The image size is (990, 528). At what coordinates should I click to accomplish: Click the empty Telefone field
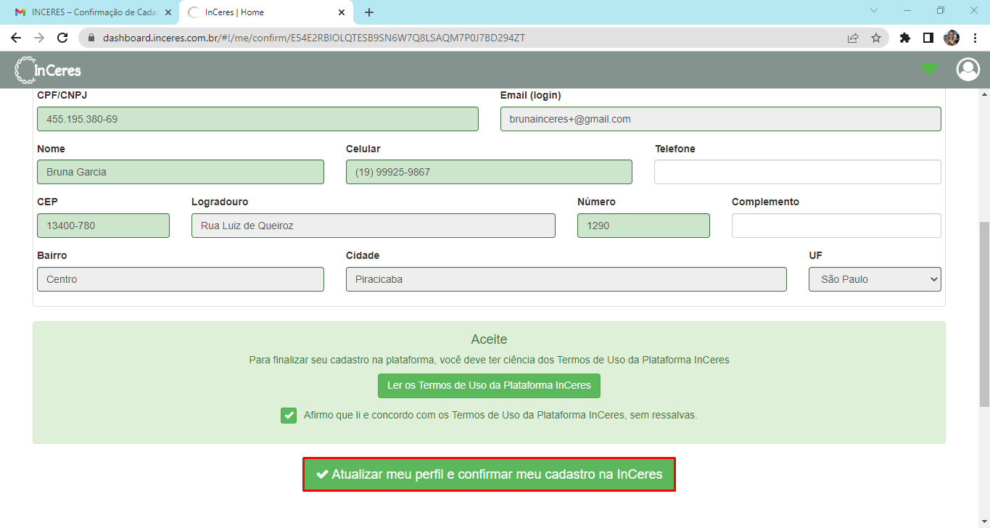coord(798,172)
